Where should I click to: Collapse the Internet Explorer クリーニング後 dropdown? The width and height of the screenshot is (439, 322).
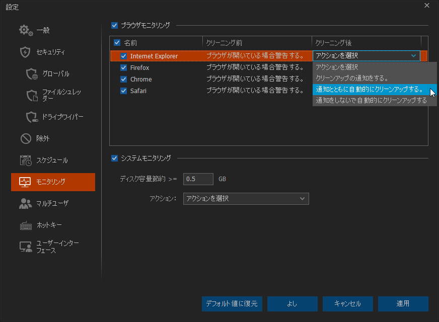(414, 56)
